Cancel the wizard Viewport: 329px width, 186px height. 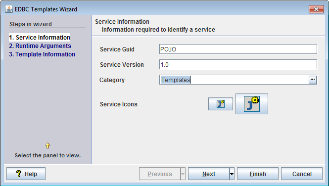[x=302, y=174]
